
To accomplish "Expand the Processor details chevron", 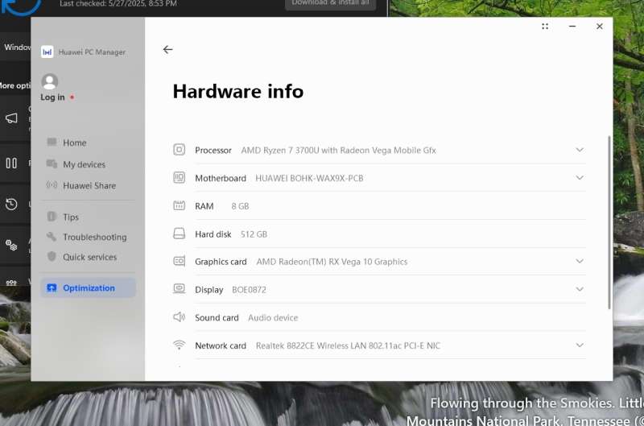I will pos(580,150).
